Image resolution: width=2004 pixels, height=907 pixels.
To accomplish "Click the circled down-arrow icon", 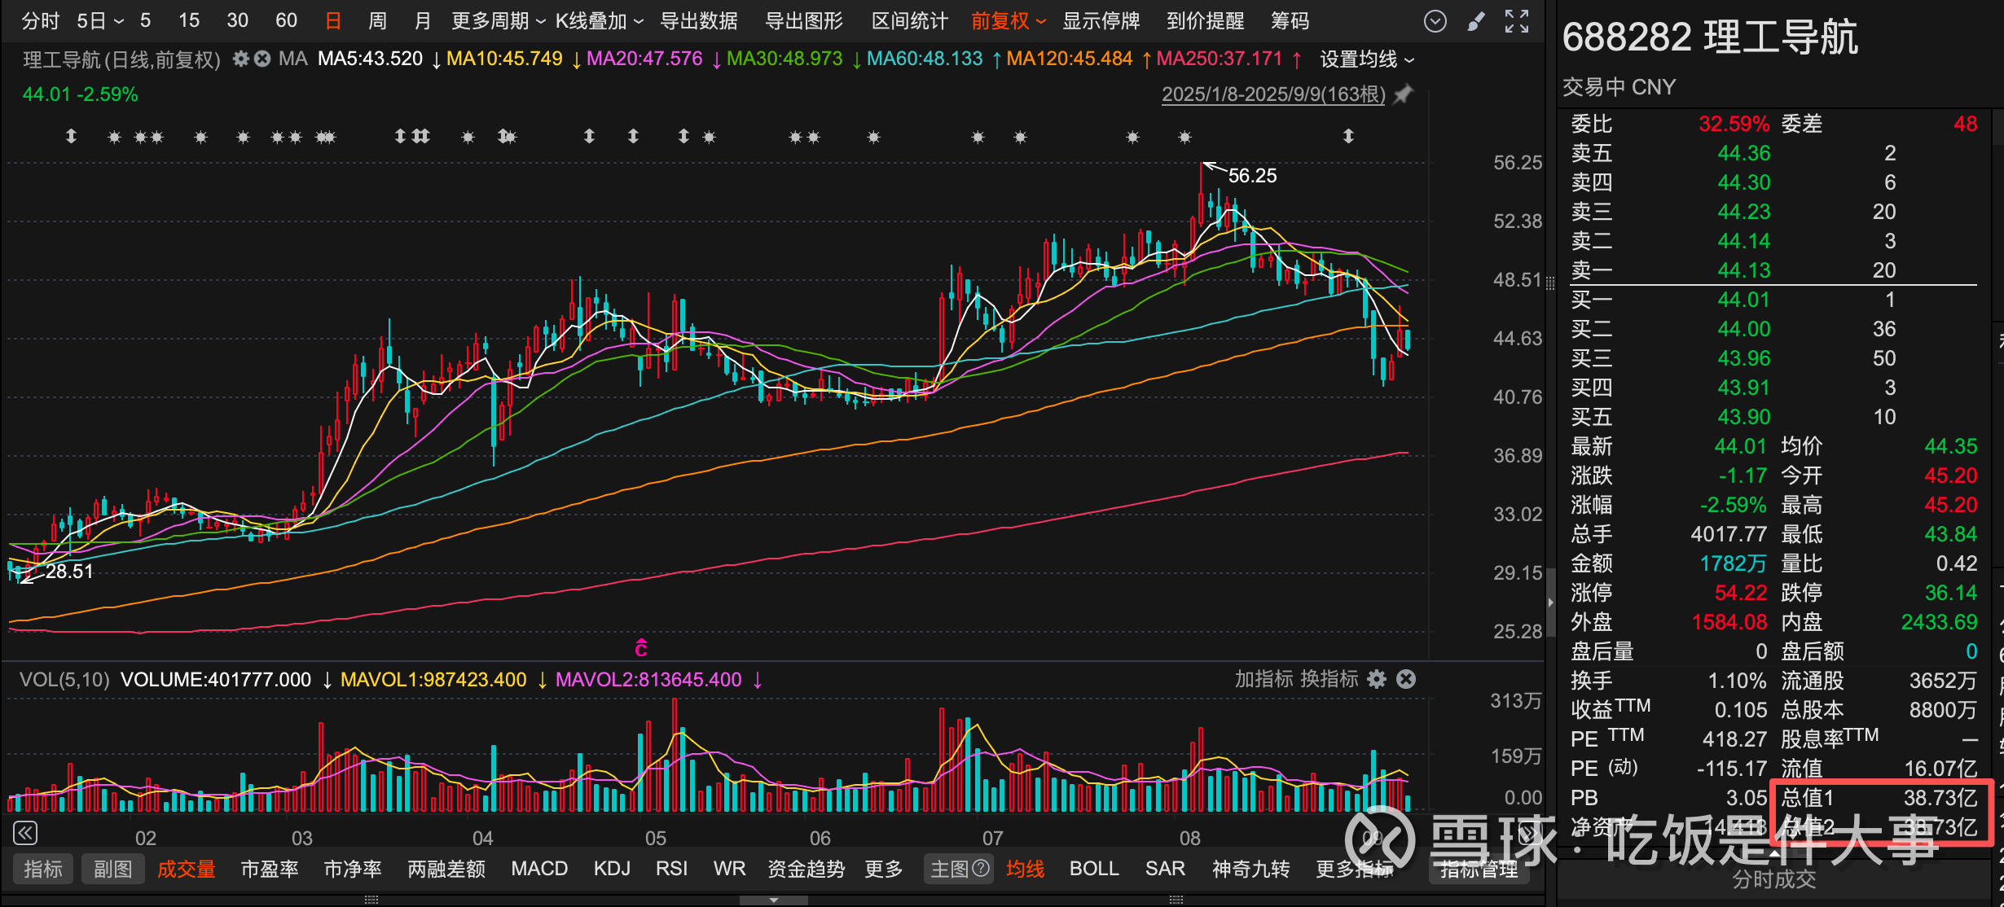I will click(x=1435, y=21).
